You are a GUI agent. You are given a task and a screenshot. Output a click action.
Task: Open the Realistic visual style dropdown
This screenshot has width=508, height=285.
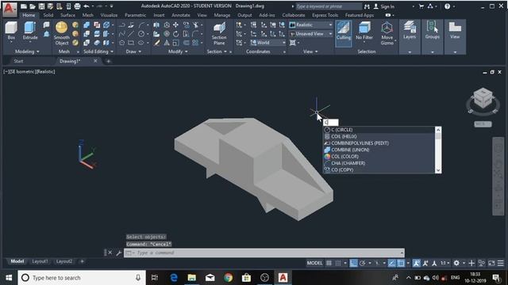[x=311, y=25]
